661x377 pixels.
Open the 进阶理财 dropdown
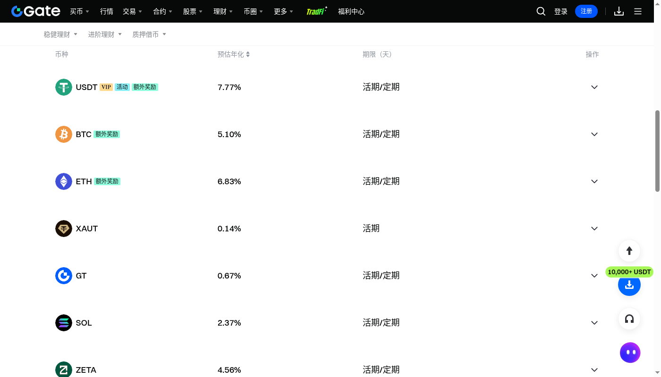pos(105,34)
